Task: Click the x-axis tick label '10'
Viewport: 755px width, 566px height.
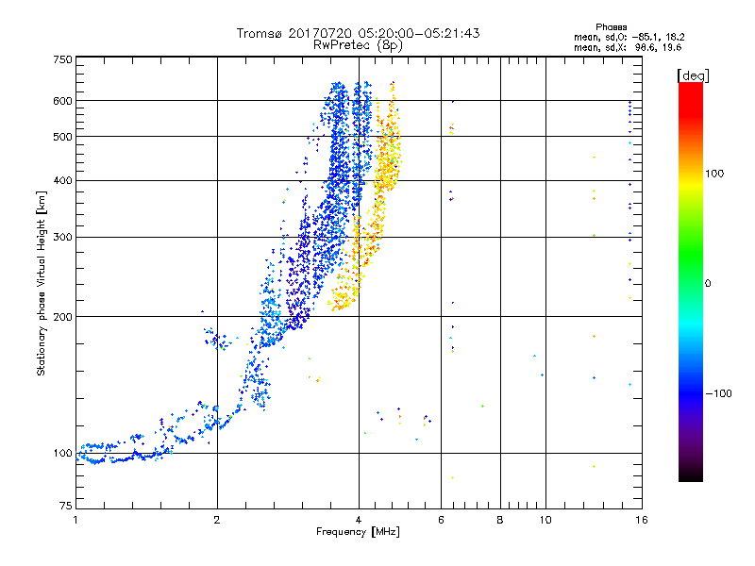Action: (x=545, y=520)
